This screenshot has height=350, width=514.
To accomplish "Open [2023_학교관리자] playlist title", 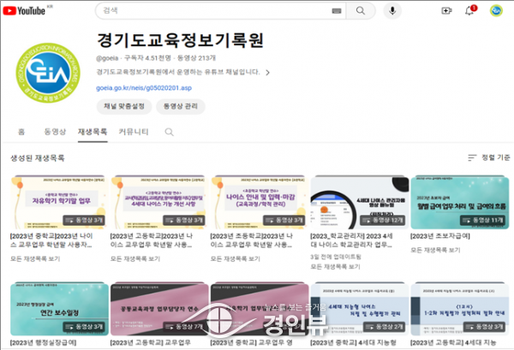I will (x=351, y=240).
